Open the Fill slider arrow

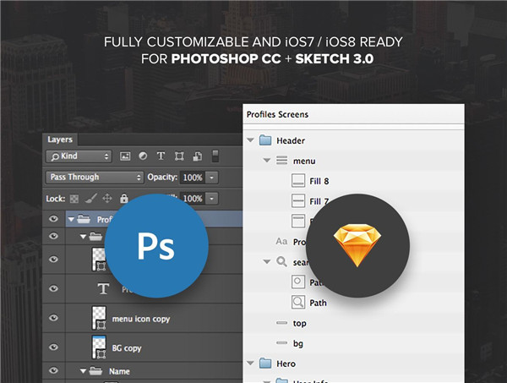click(212, 199)
